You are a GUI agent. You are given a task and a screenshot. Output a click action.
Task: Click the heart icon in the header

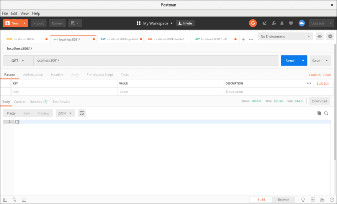[291, 23]
